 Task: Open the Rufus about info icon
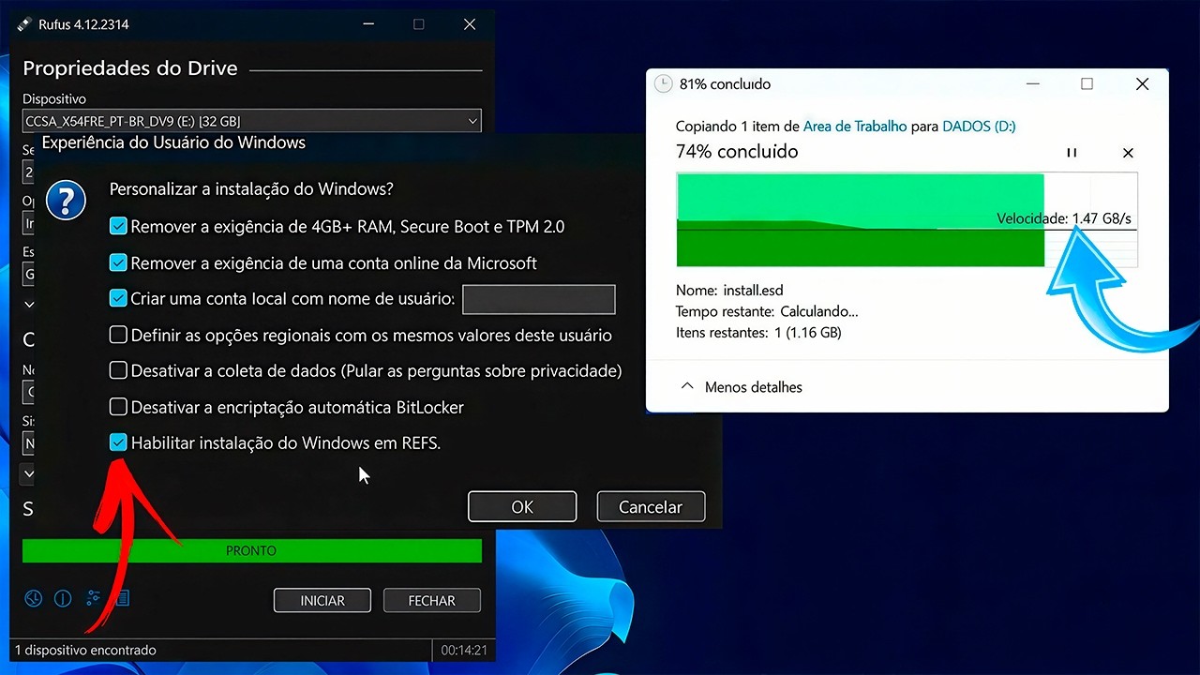click(x=63, y=598)
